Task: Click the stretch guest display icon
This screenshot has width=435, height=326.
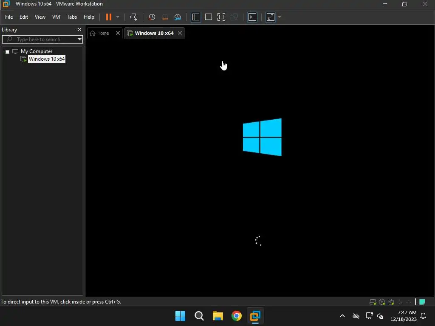Action: [271, 17]
